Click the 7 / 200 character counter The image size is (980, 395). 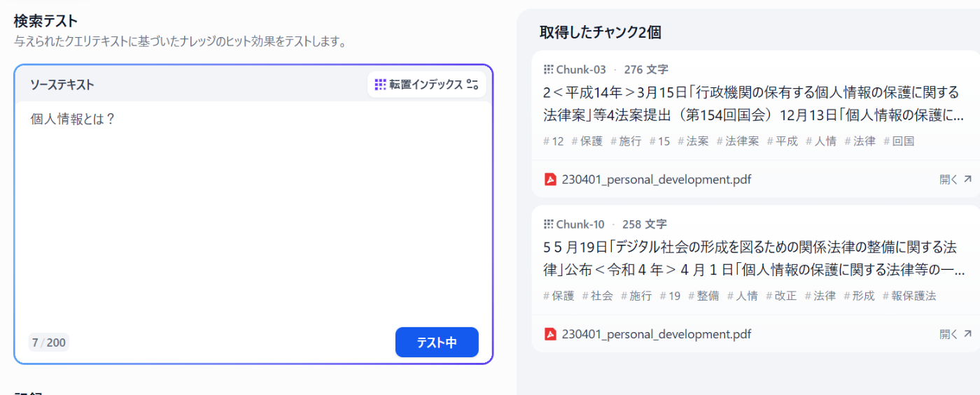click(49, 343)
